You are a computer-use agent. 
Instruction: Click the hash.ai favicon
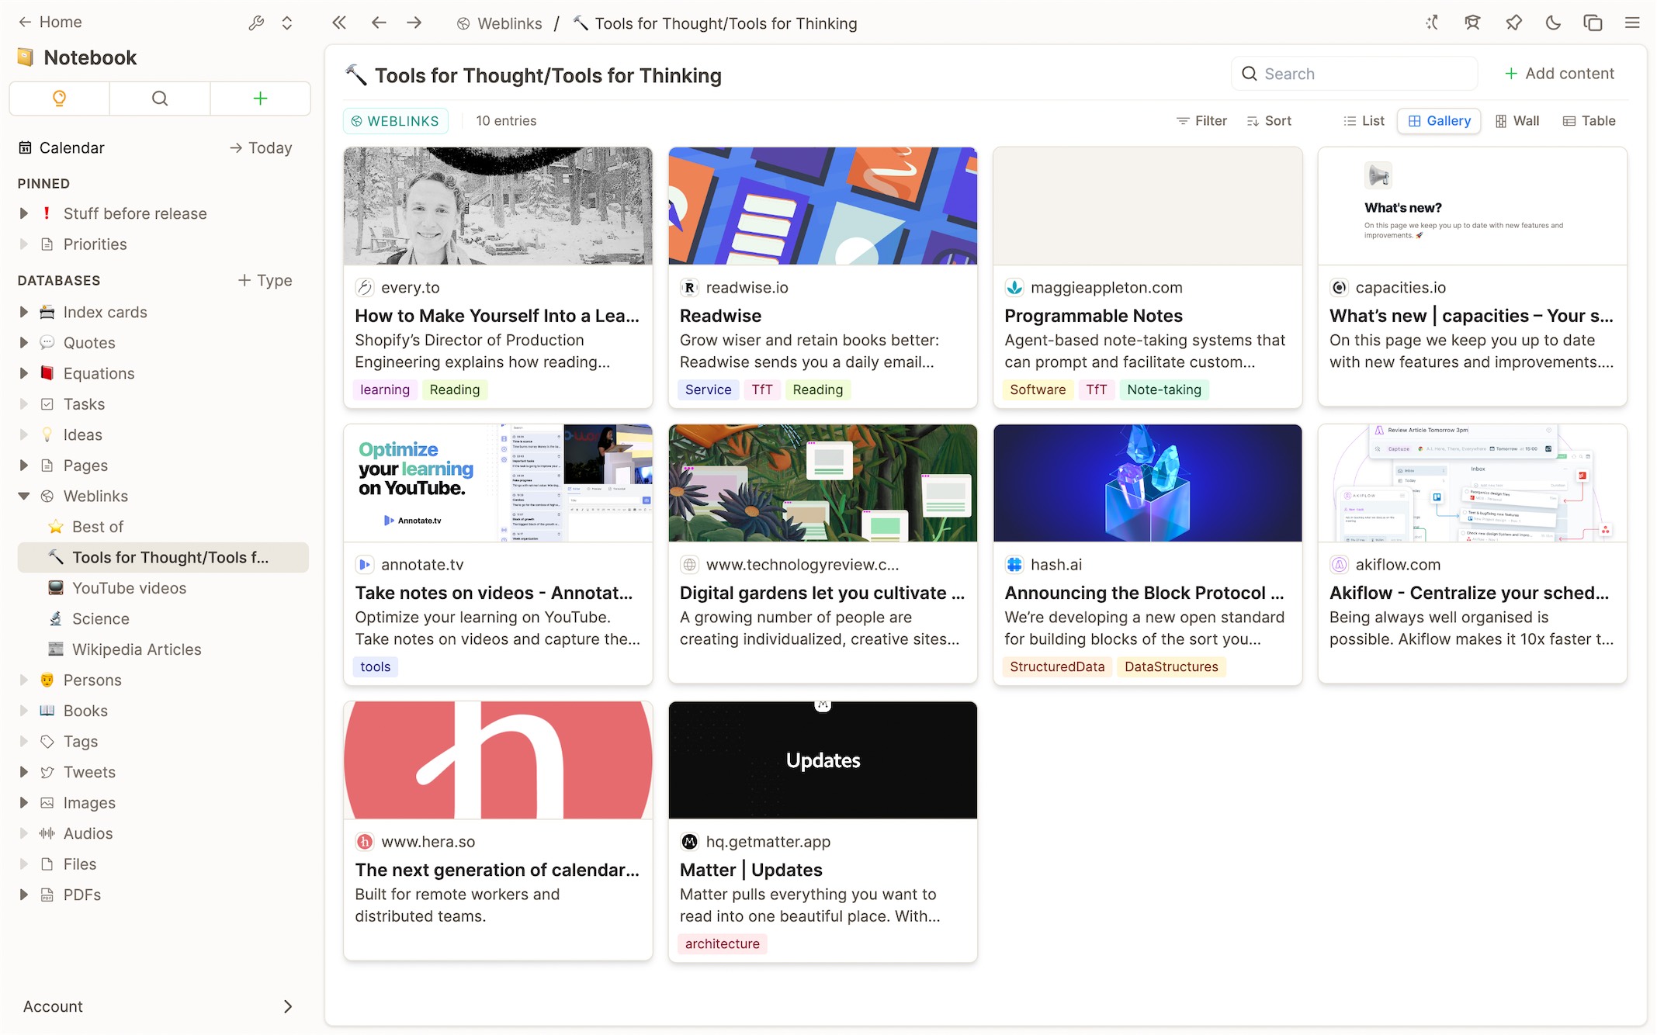(x=1014, y=564)
